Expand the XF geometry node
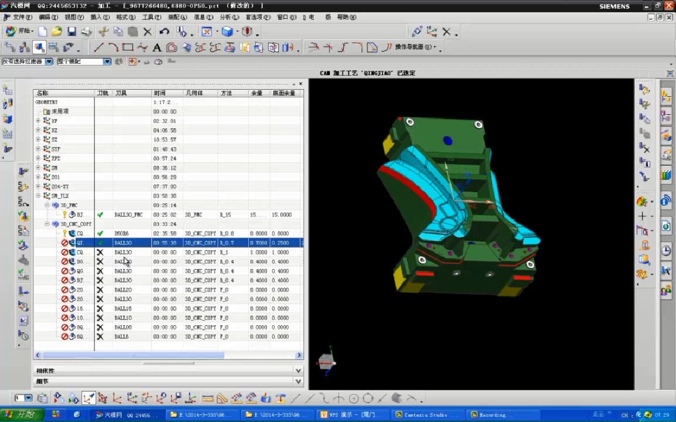Screen dimensions: 676x422 38,121
